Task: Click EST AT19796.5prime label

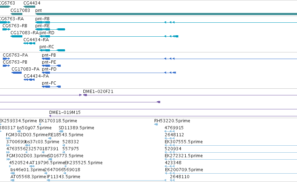Action: (x=47, y=163)
